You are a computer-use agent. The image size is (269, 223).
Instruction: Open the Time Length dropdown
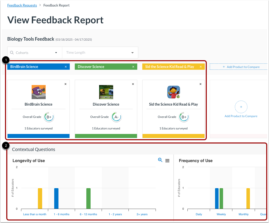[100, 52]
